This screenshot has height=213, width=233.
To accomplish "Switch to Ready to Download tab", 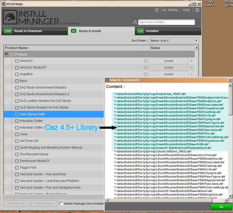I will tap(35, 31).
